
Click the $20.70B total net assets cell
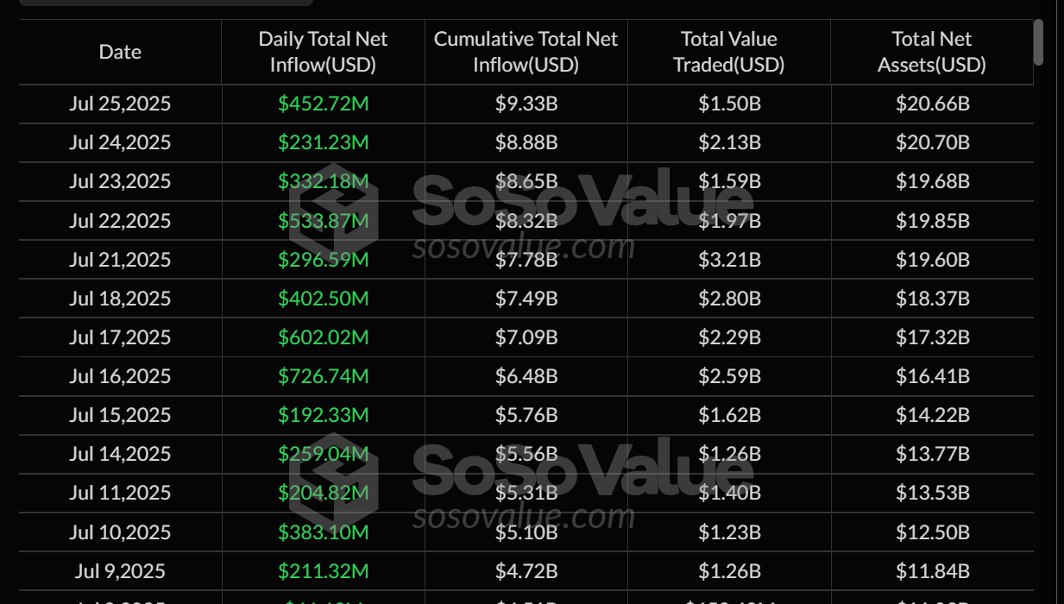point(932,143)
